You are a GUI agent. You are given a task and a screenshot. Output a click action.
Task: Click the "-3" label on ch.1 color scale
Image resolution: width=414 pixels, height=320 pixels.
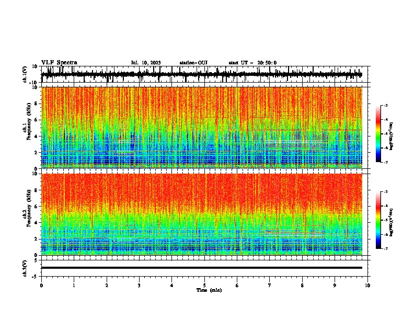[x=386, y=105]
